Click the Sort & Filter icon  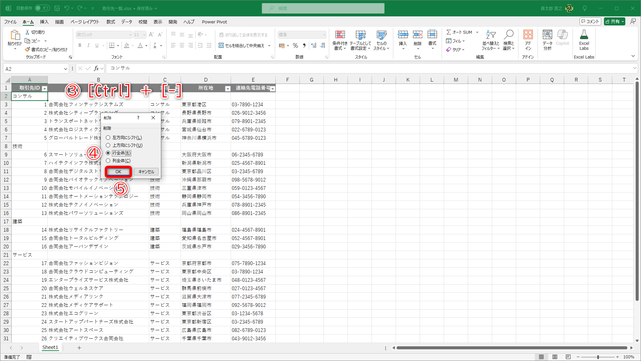pos(490,35)
